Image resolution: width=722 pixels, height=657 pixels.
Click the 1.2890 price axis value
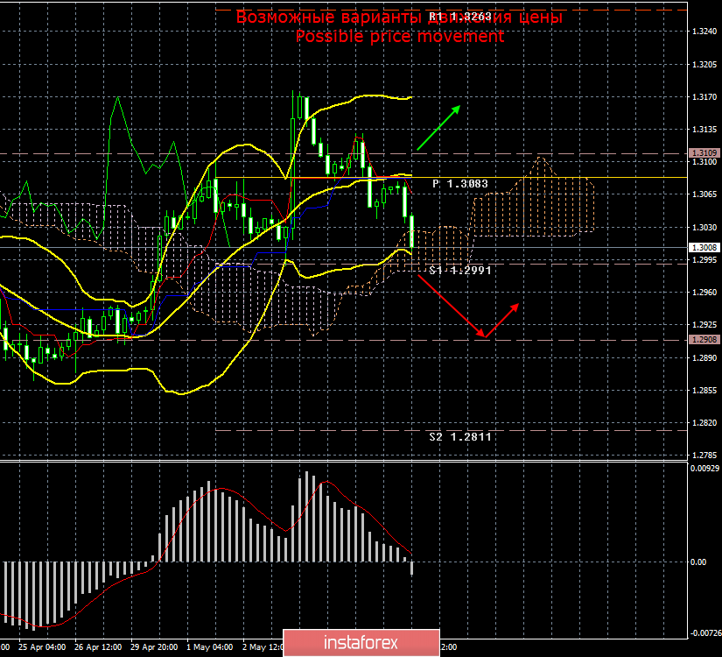tap(704, 357)
